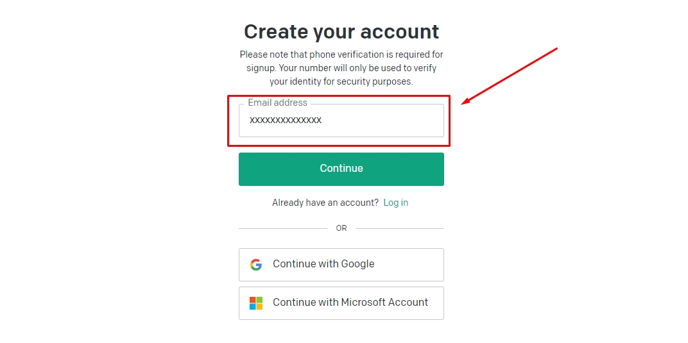Click the horizontal line right of OR

[x=400, y=228]
